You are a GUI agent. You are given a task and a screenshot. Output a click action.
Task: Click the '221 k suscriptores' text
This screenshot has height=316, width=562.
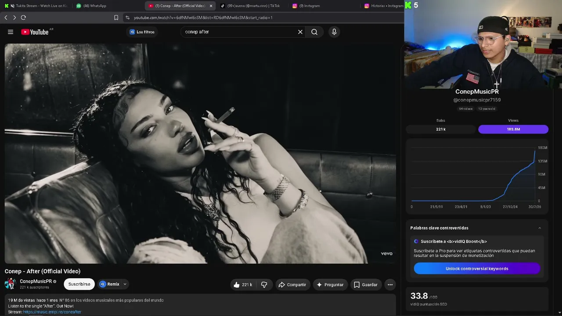pyautogui.click(x=34, y=287)
